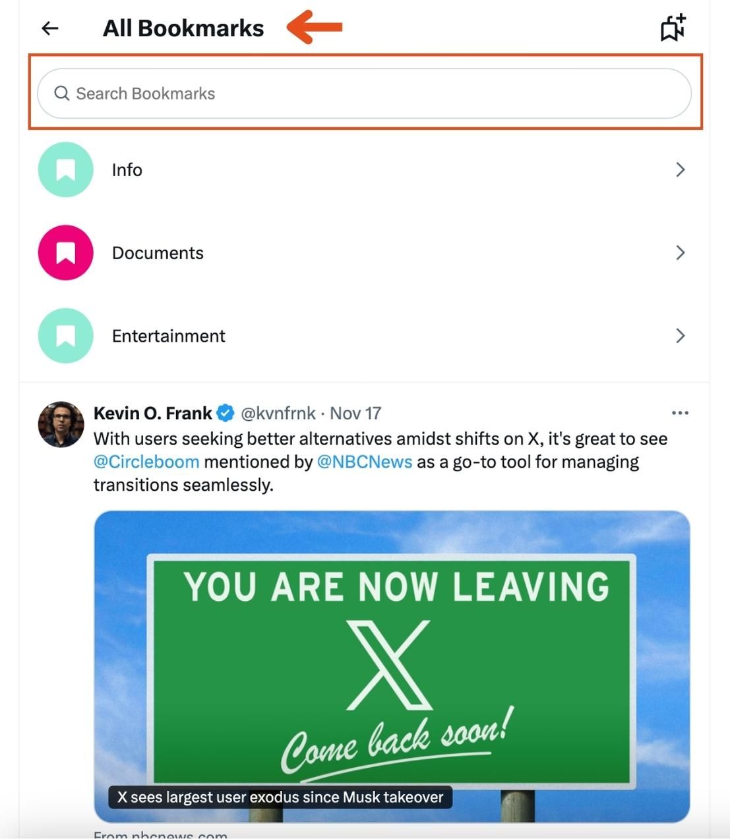The height and width of the screenshot is (839, 730).
Task: Open the @NBCNews profile link
Action: coord(365,461)
